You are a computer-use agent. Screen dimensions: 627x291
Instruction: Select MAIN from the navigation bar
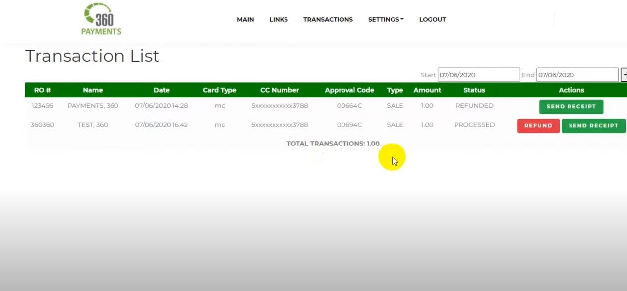pyautogui.click(x=245, y=19)
